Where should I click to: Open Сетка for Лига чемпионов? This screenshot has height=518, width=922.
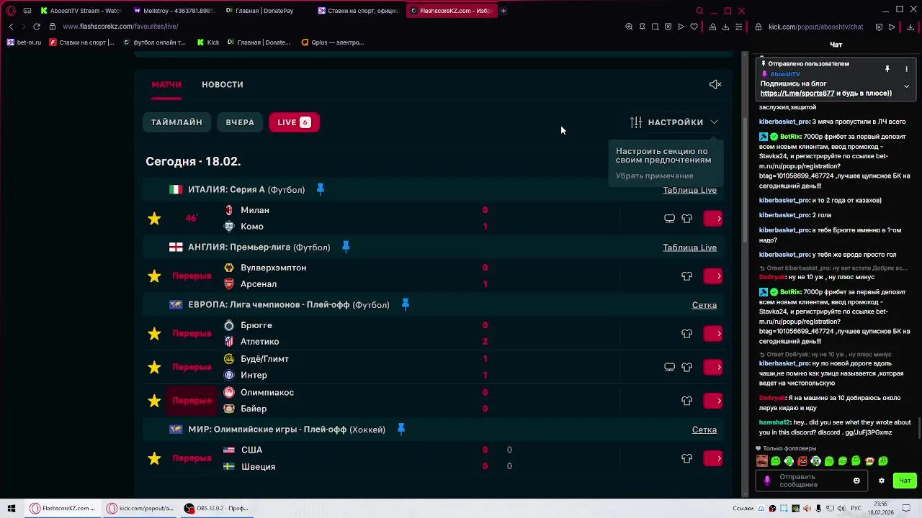click(704, 305)
